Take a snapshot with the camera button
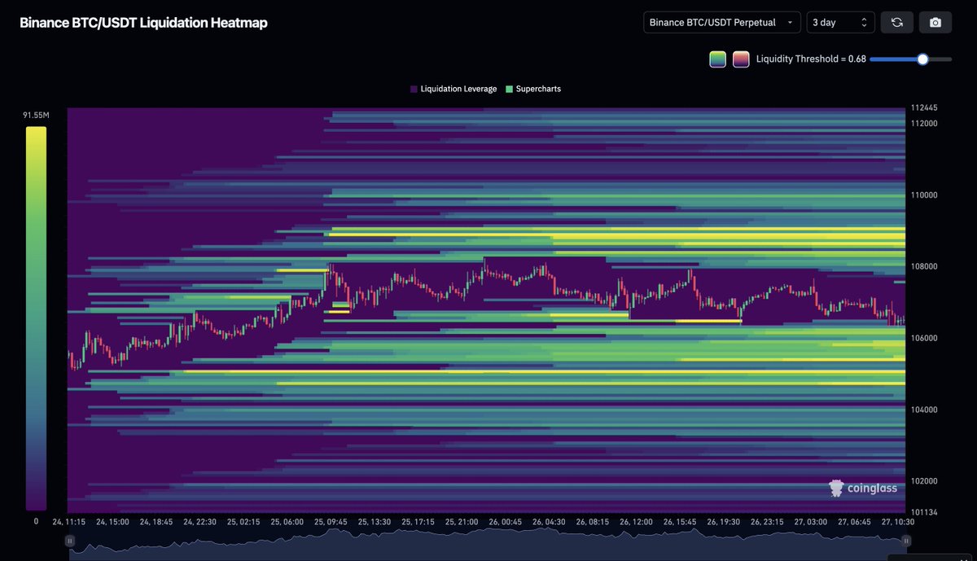 coord(935,22)
